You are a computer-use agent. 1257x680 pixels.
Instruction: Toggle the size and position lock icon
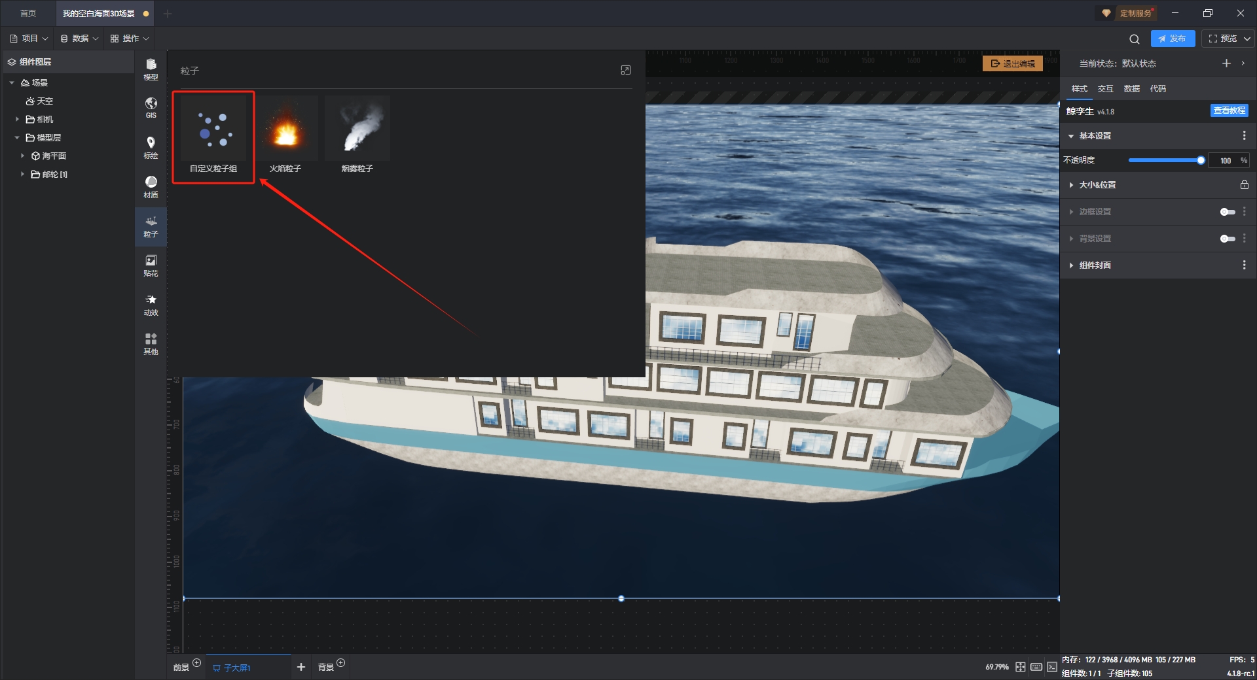click(1245, 184)
